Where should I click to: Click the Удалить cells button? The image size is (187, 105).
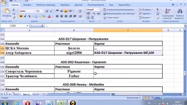(x=146, y=14)
